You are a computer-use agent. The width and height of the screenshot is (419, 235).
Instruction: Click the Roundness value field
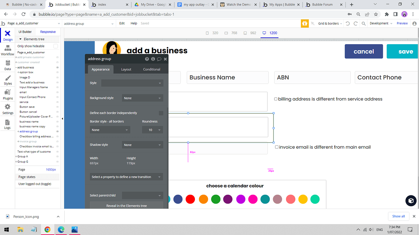coord(152,130)
